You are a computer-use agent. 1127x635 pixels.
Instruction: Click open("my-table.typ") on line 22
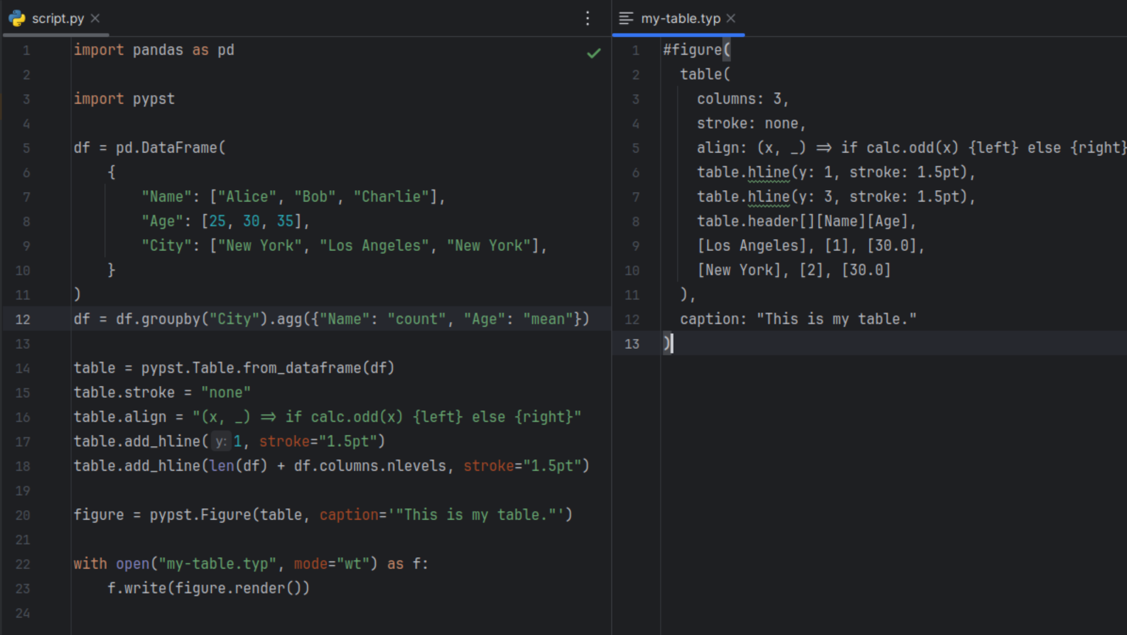(x=247, y=563)
